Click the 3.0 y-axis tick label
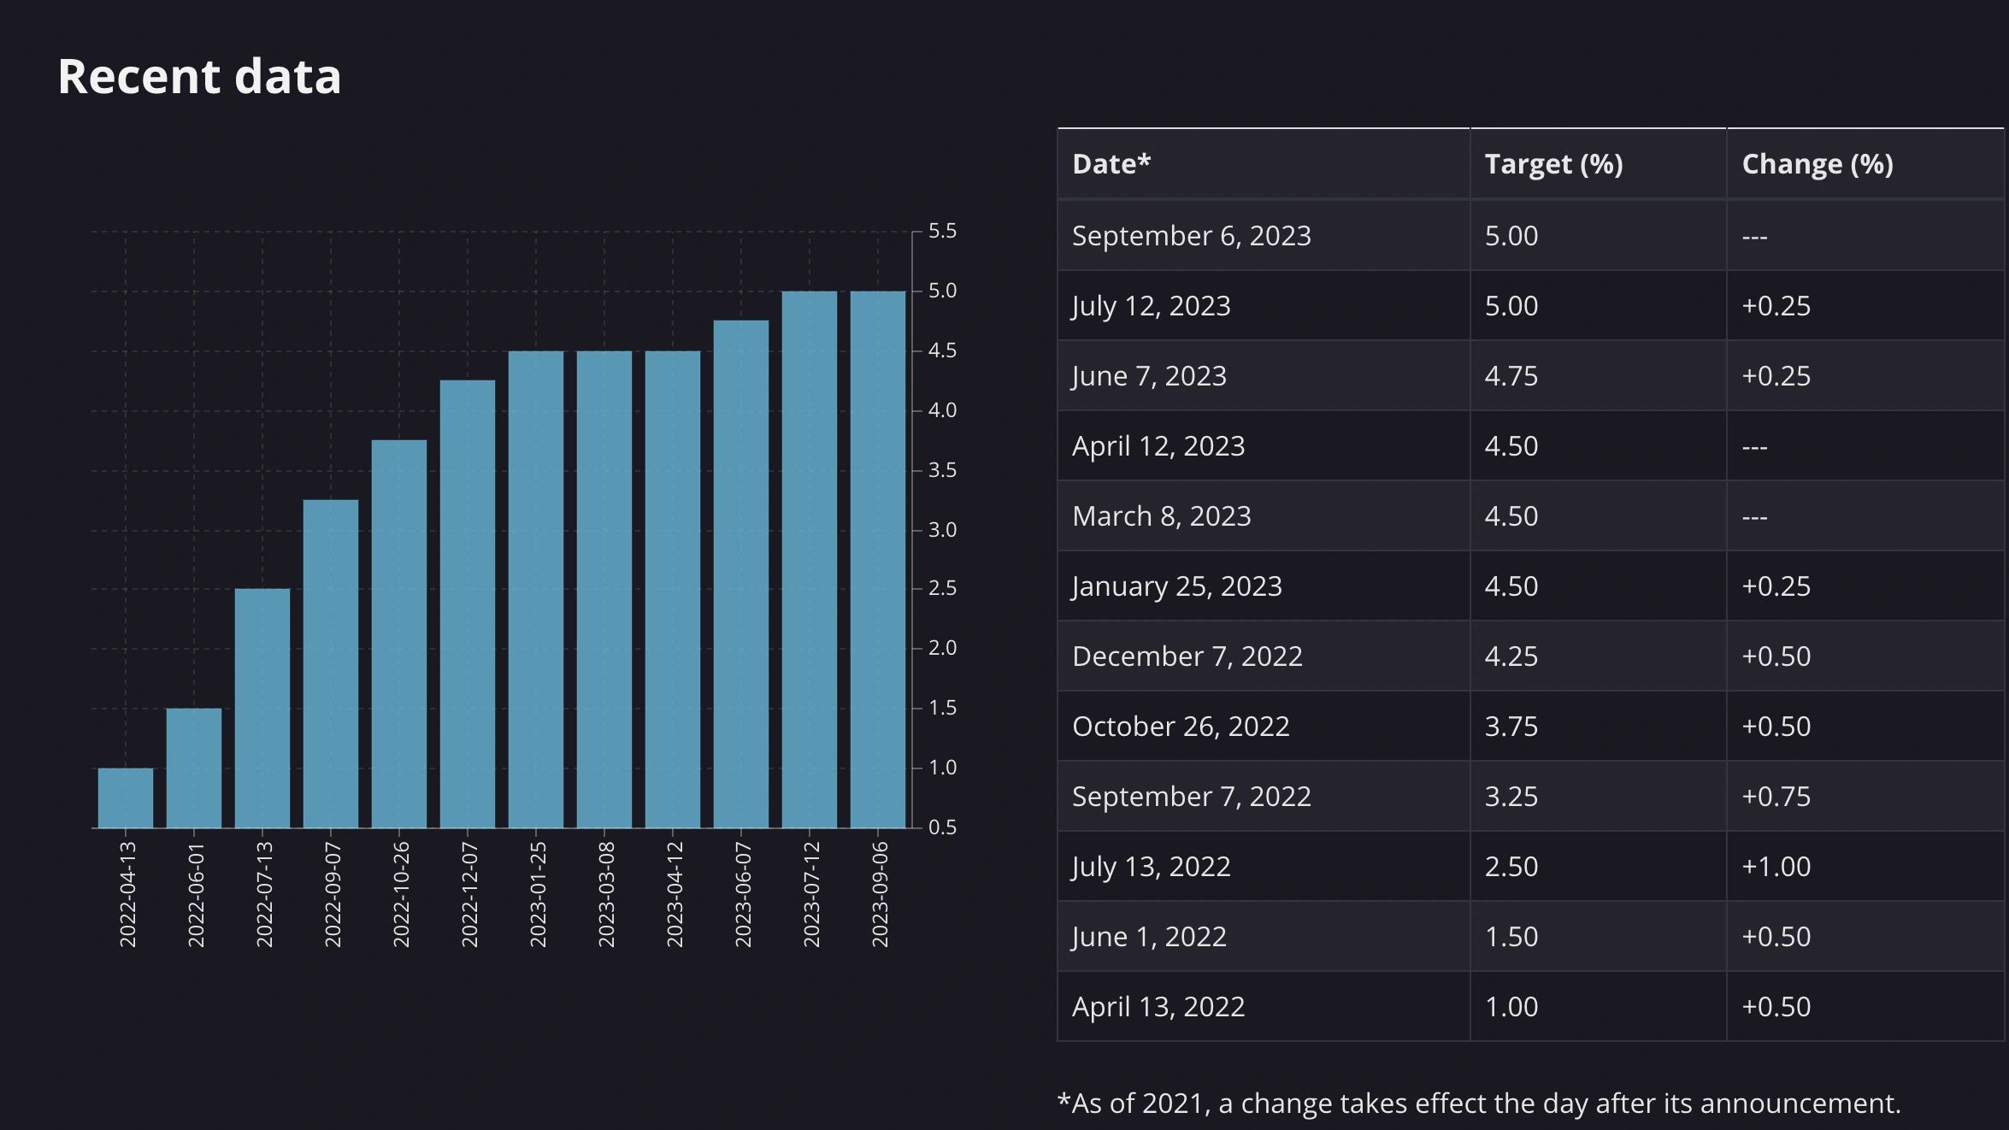This screenshot has width=2009, height=1130. [942, 530]
